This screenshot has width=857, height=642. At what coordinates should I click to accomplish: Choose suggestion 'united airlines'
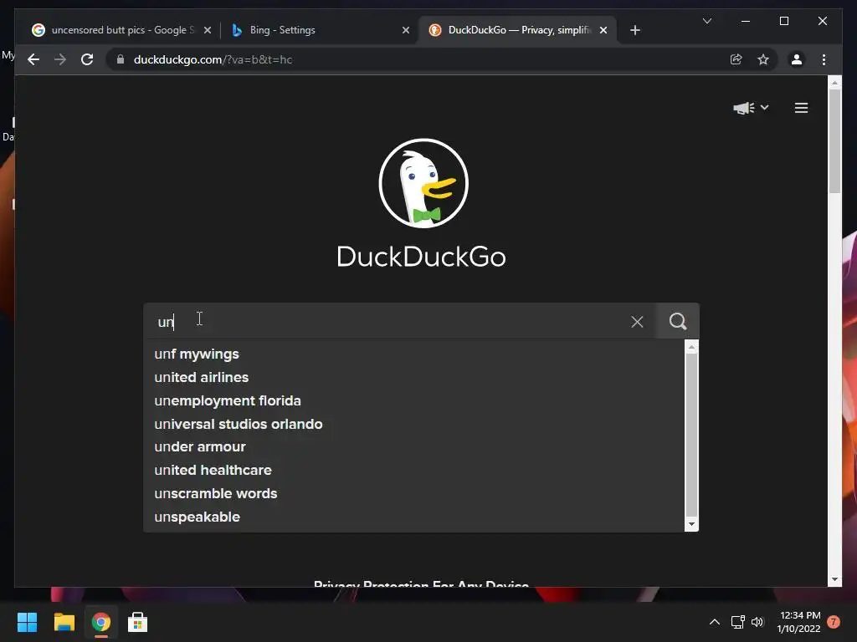[x=201, y=377]
